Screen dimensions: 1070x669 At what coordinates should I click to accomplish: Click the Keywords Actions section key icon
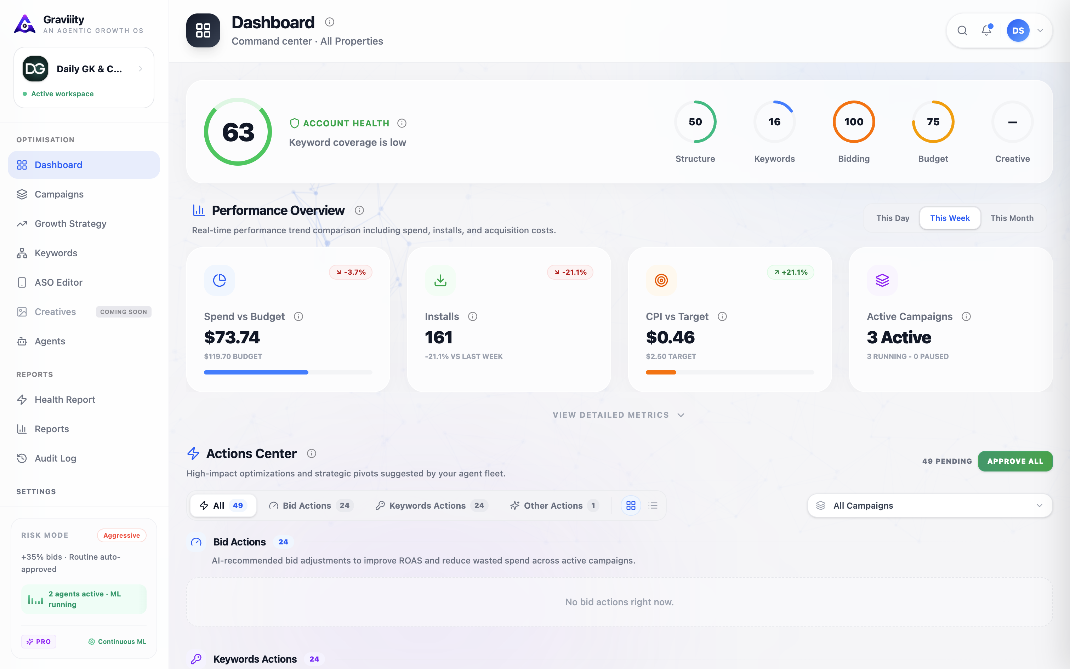196,659
